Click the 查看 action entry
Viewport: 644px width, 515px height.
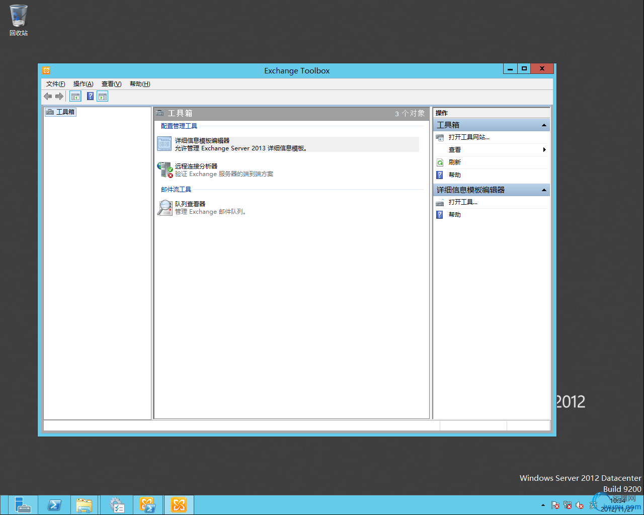coord(455,150)
